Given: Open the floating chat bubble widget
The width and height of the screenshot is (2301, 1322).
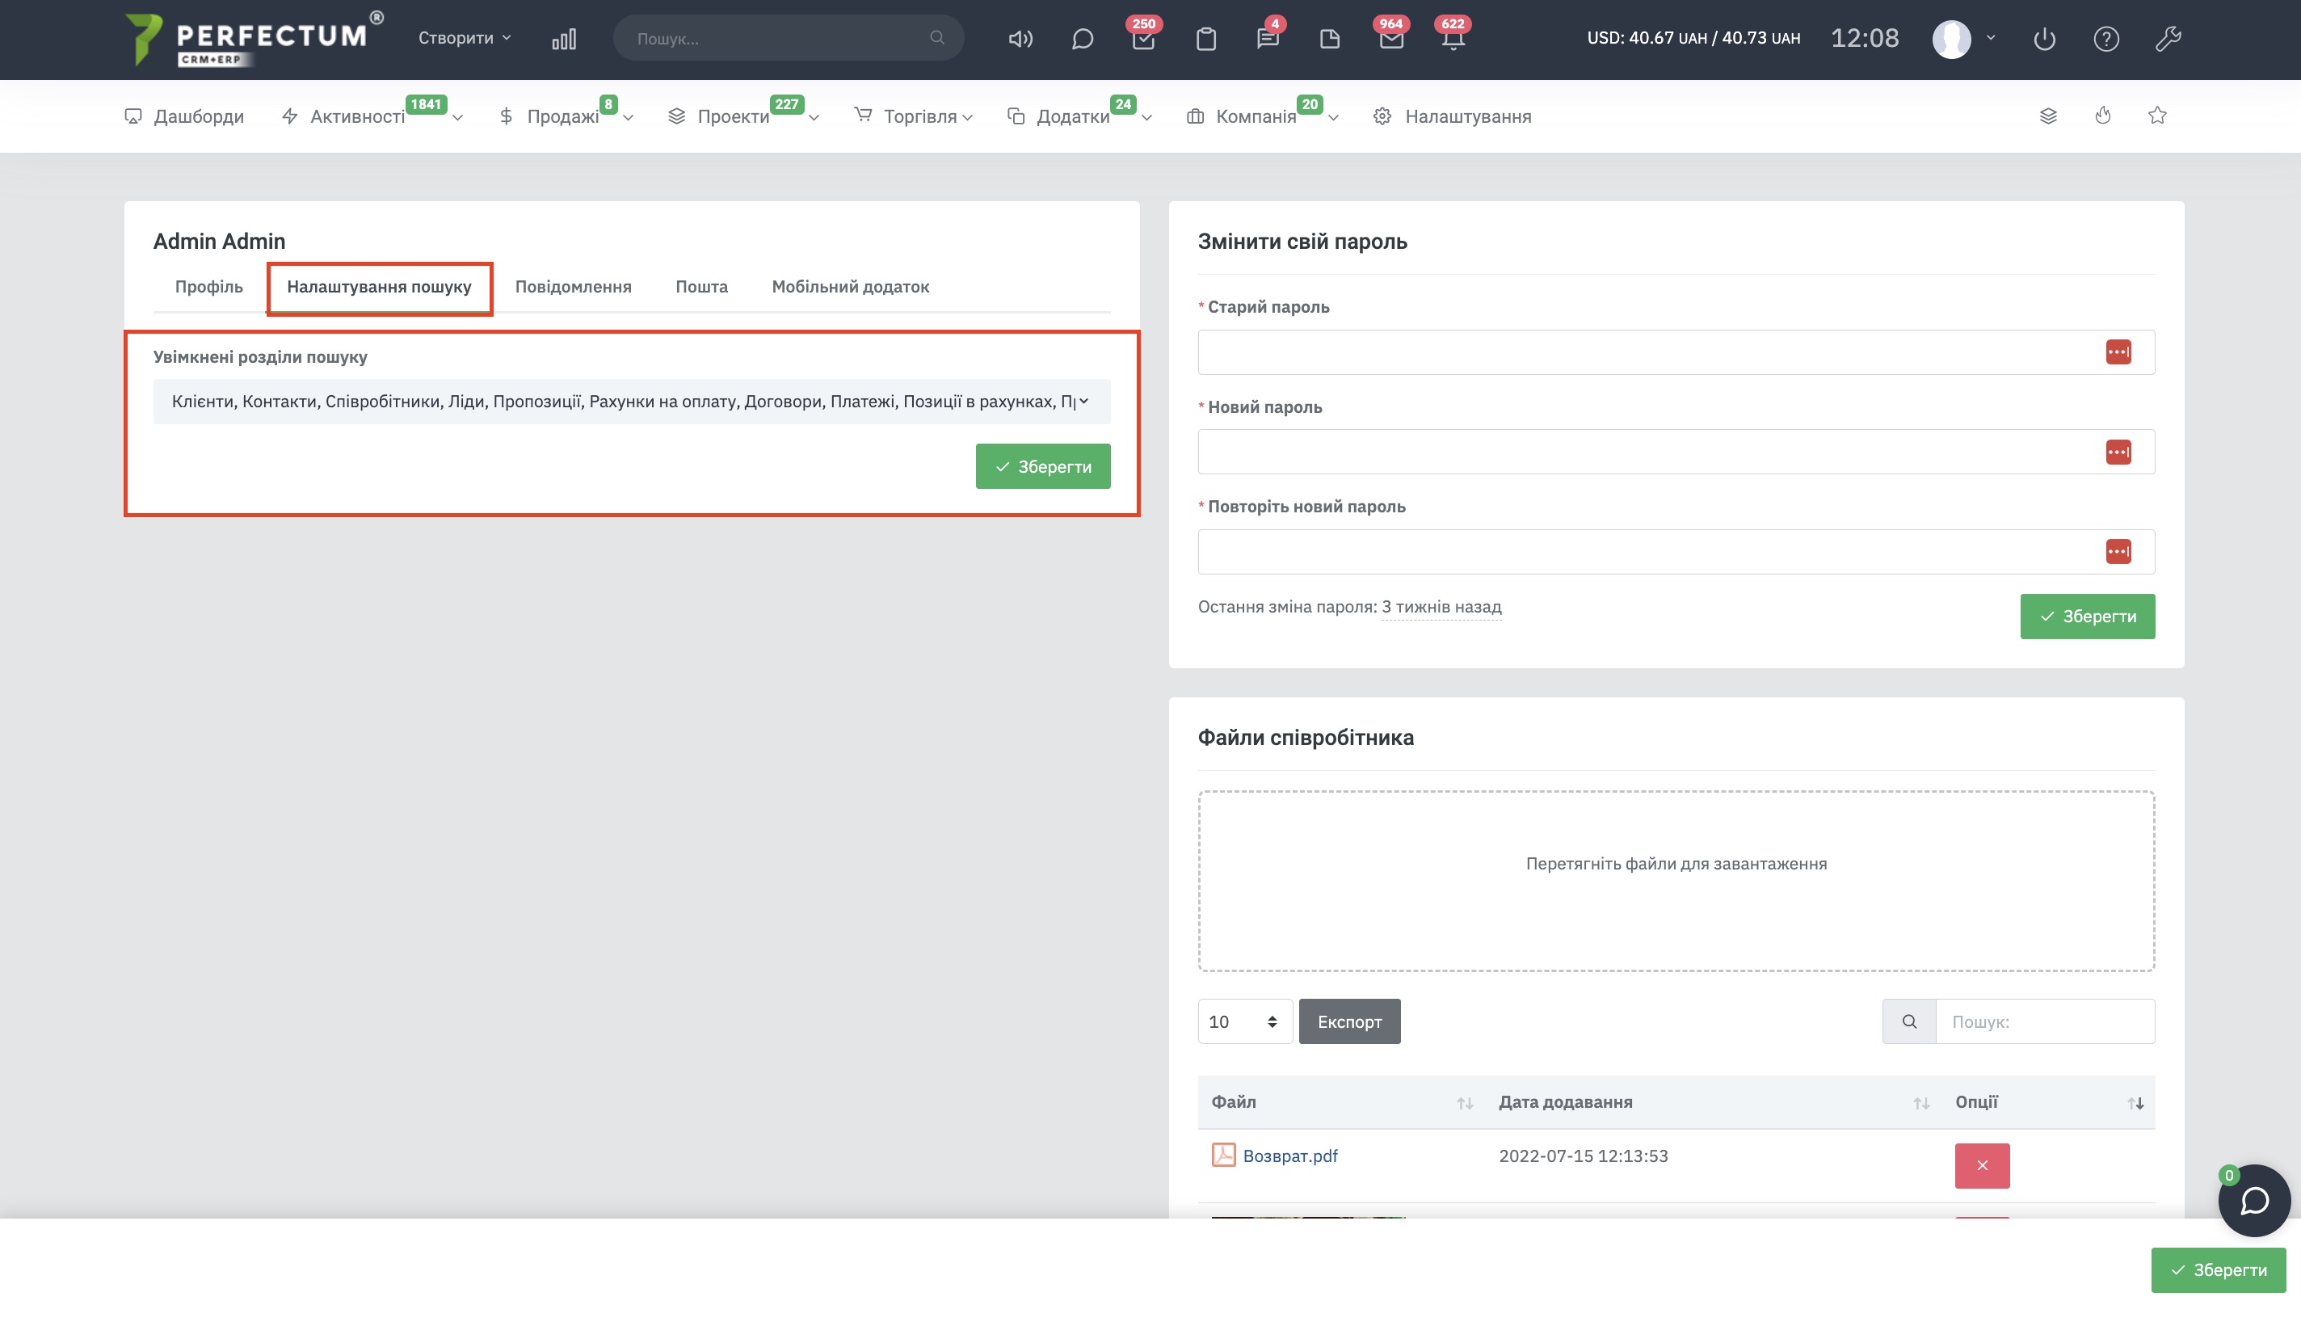Looking at the screenshot, I should click(x=2254, y=1200).
